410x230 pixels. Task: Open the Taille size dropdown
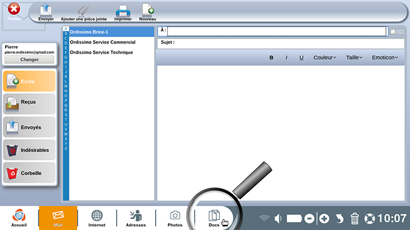coord(354,57)
